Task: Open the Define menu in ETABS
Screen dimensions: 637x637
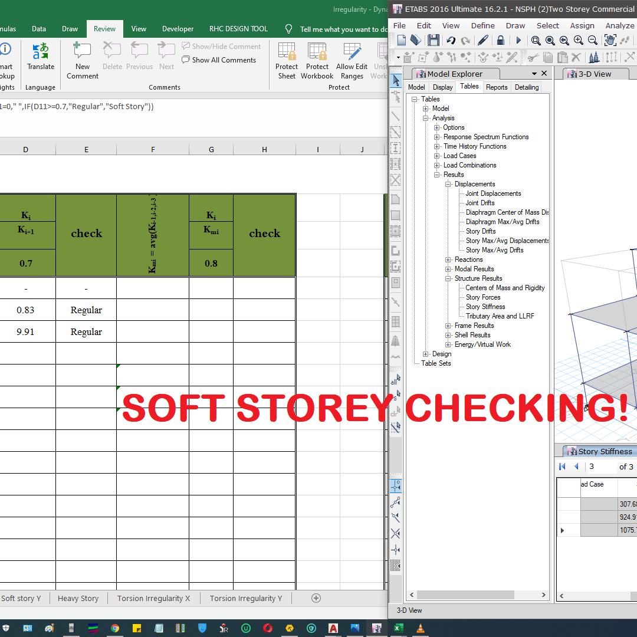Action: pyautogui.click(x=482, y=25)
